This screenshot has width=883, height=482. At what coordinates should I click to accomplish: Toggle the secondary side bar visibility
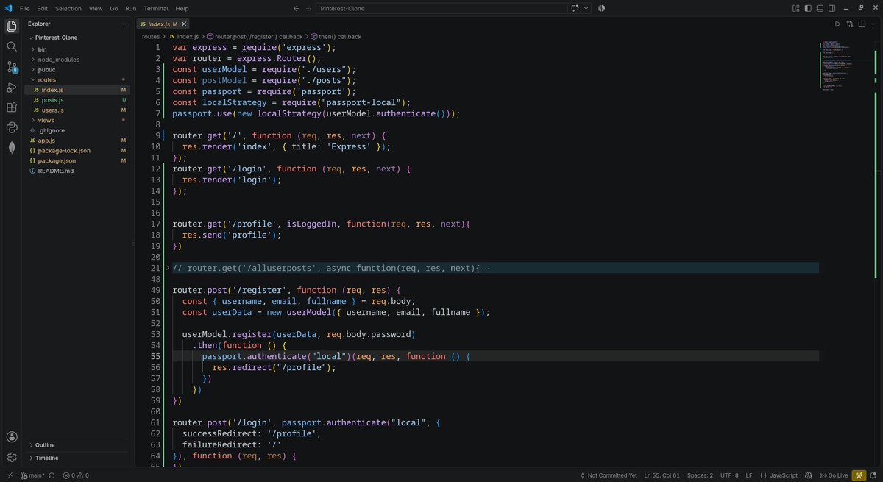[832, 8]
